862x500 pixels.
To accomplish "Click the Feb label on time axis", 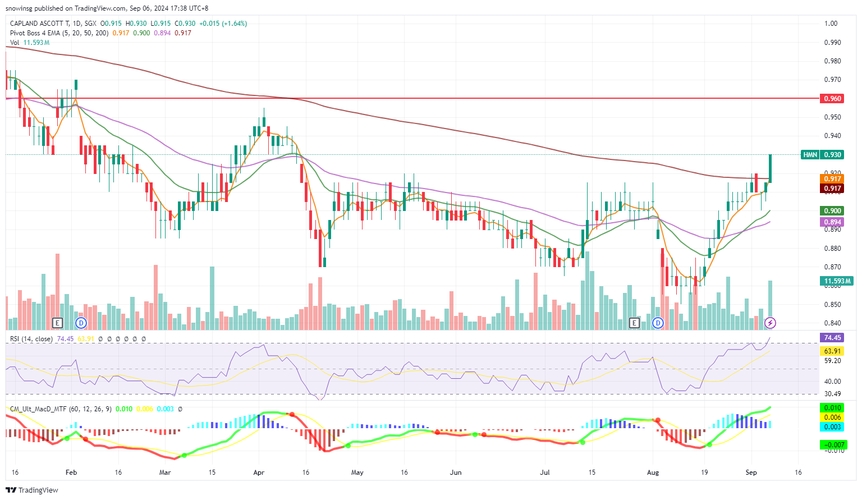I will [x=71, y=473].
